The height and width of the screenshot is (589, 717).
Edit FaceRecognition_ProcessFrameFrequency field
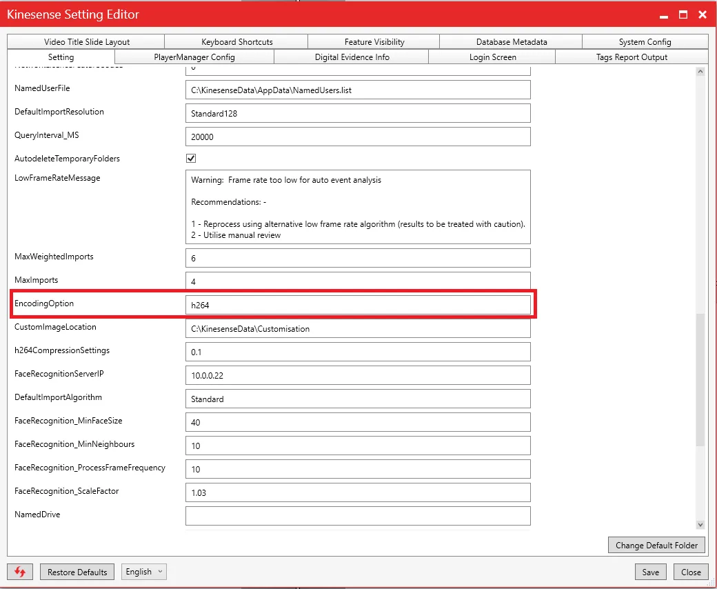tap(358, 469)
